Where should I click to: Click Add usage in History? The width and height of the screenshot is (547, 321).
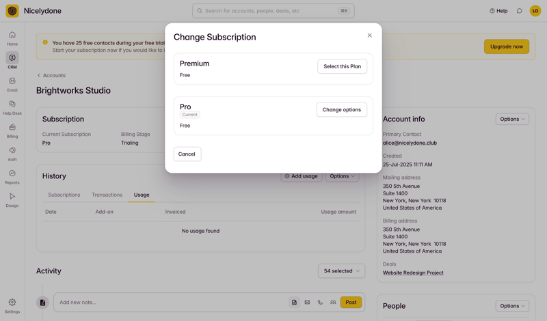(x=302, y=176)
